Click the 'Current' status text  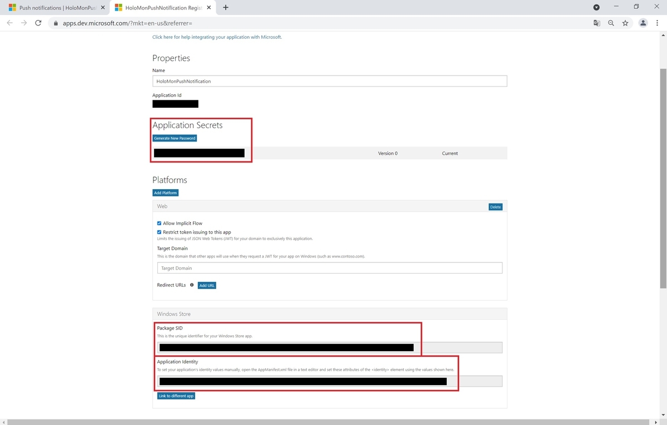coord(450,153)
